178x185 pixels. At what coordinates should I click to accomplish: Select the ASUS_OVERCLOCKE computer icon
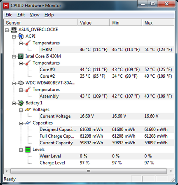[x=14, y=30]
